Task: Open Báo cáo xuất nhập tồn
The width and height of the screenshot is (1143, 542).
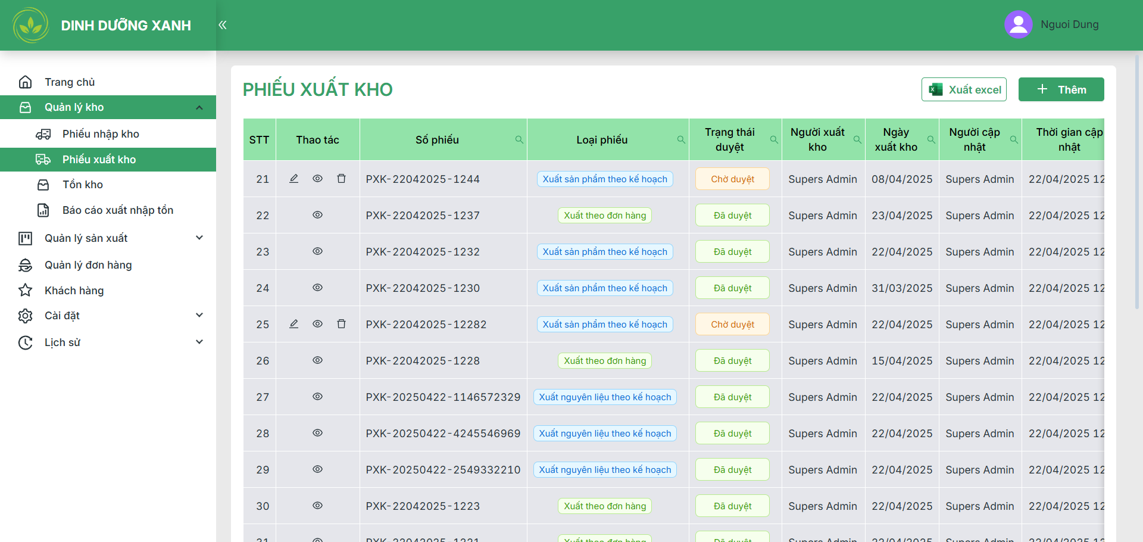Action: point(108,210)
